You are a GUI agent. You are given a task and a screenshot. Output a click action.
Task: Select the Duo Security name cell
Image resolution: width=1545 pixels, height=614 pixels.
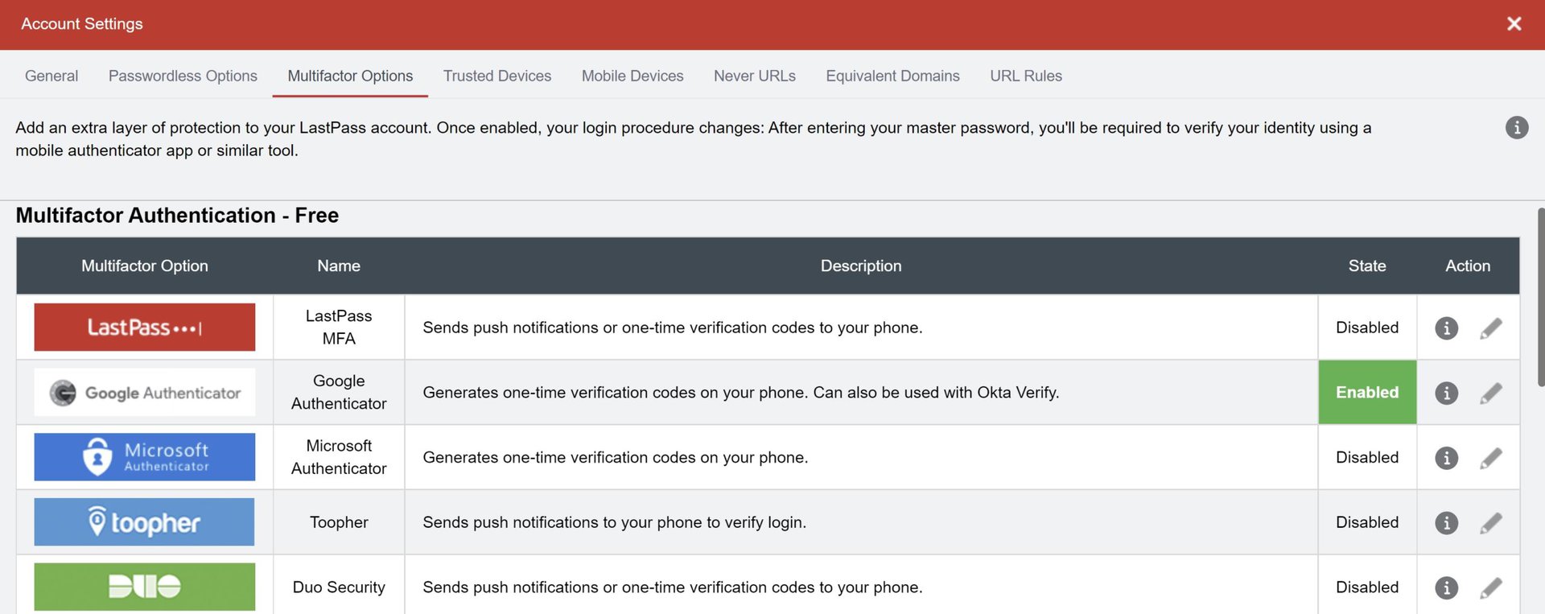(x=339, y=587)
